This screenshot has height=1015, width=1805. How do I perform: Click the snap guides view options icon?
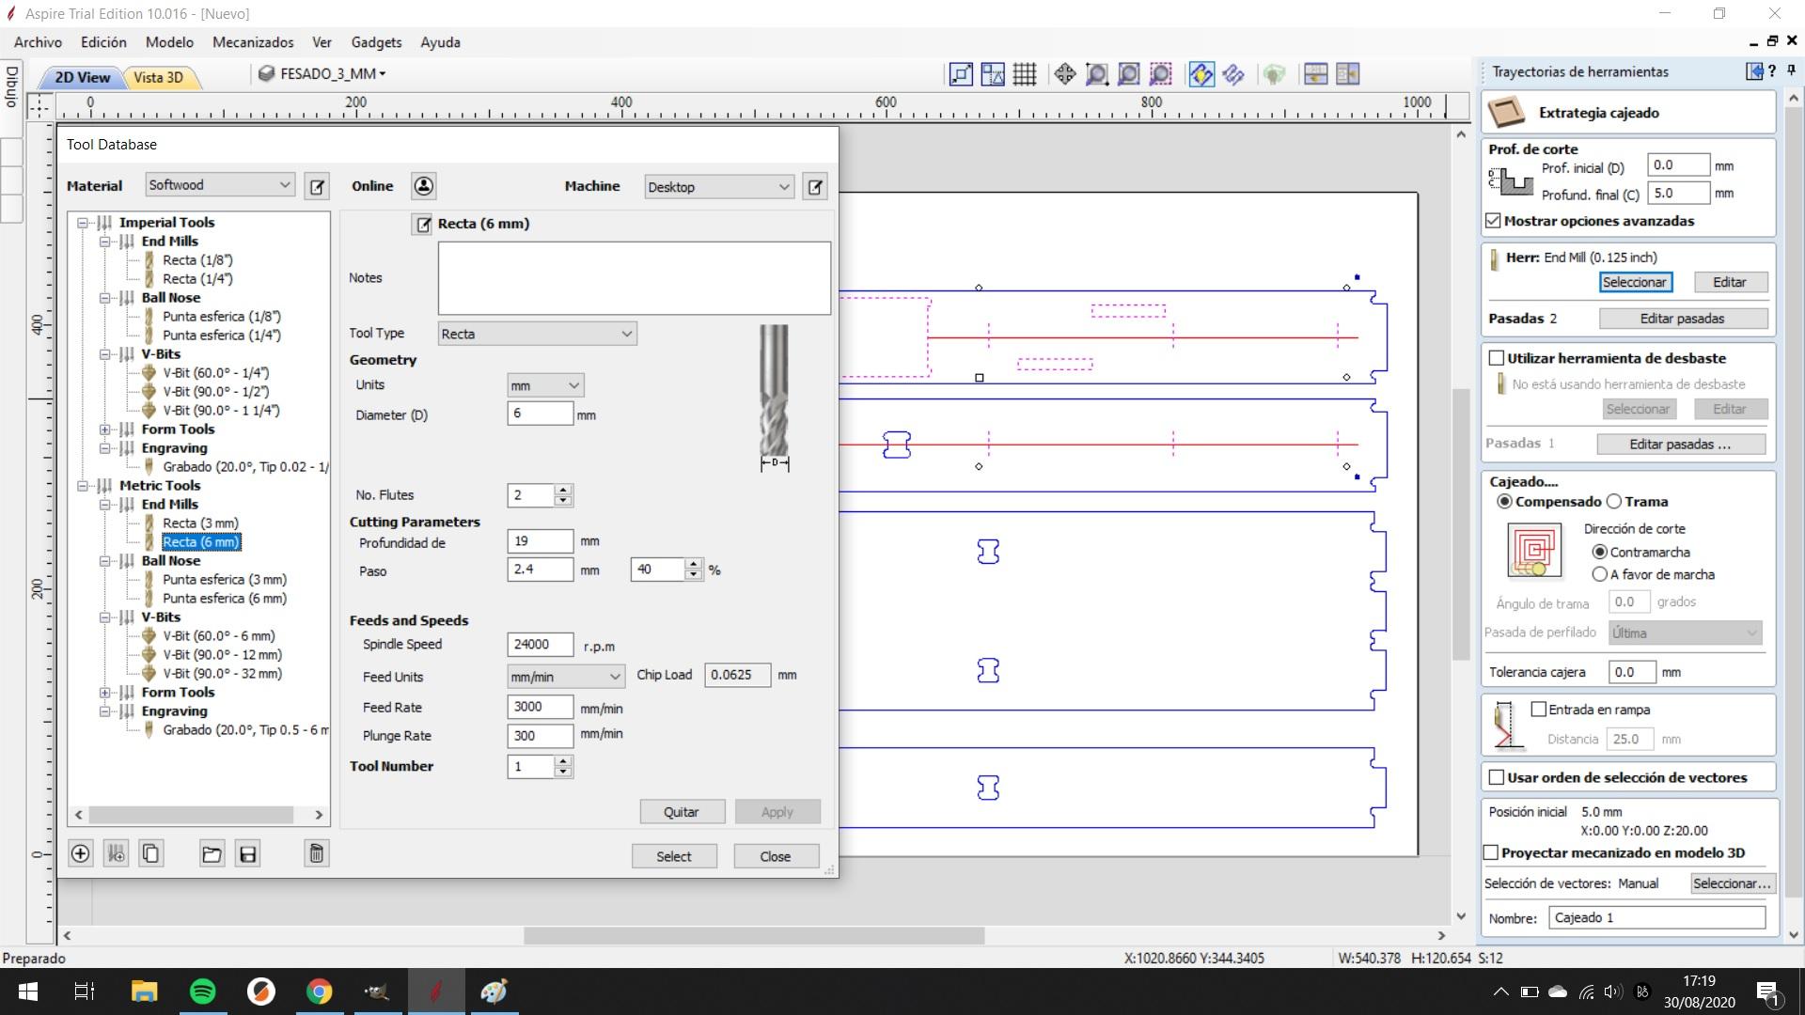[x=993, y=74]
